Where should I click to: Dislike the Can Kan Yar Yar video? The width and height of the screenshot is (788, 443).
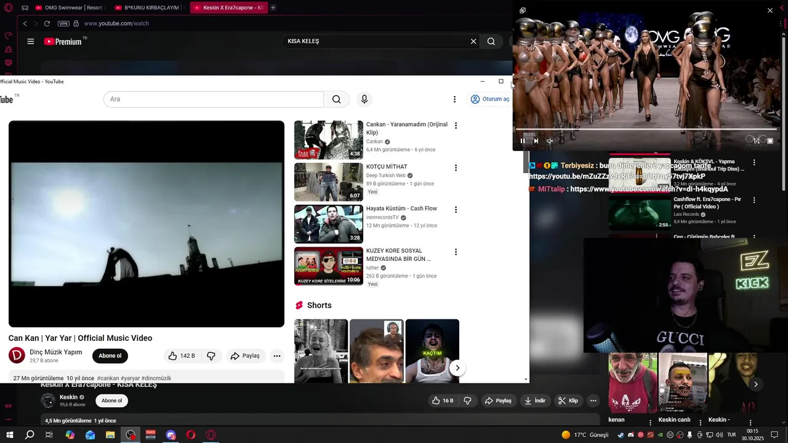coord(211,356)
